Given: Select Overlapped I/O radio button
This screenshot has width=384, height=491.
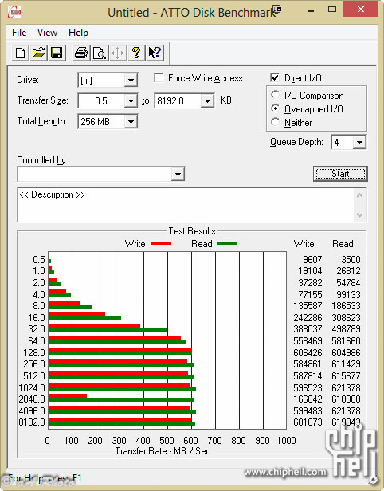Looking at the screenshot, I should pos(276,108).
